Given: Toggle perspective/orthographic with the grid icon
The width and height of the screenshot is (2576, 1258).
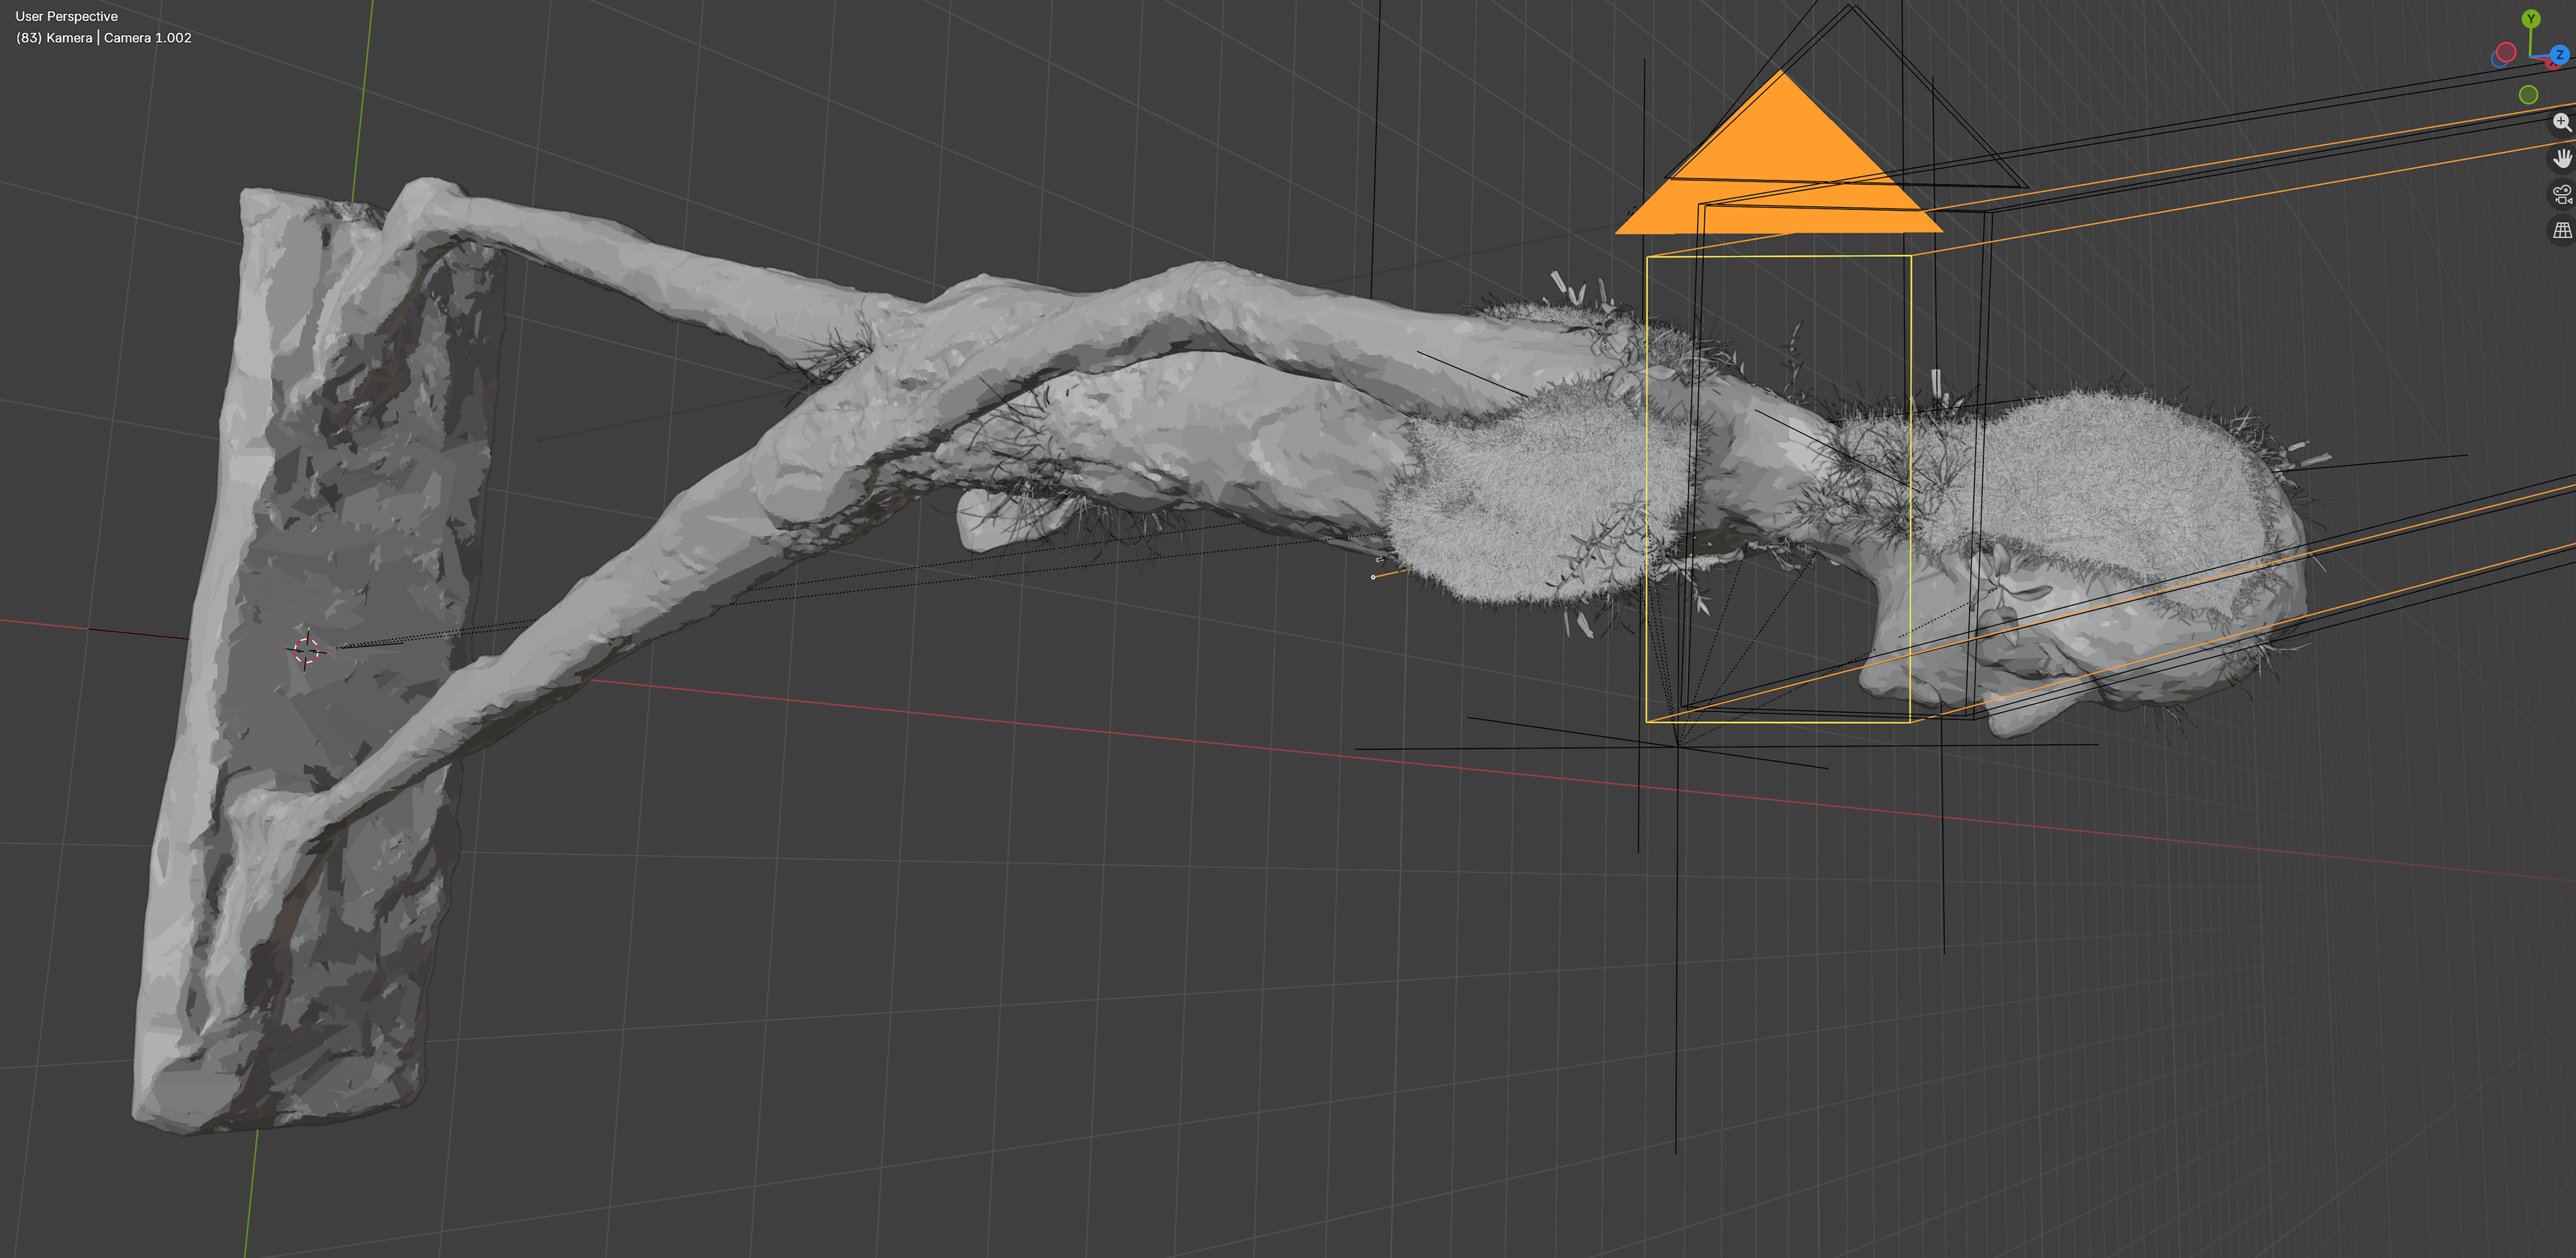Looking at the screenshot, I should (2561, 230).
